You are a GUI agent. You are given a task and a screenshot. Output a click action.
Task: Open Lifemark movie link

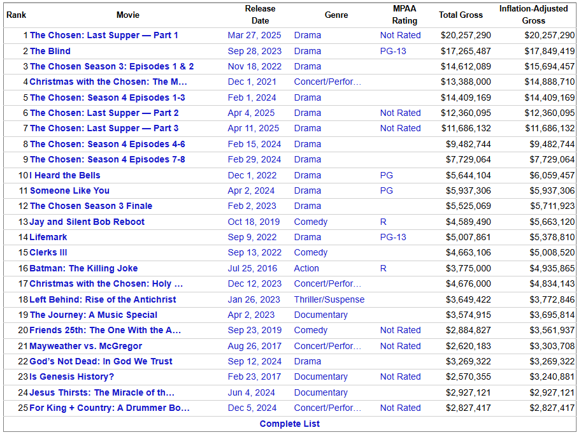[48, 237]
